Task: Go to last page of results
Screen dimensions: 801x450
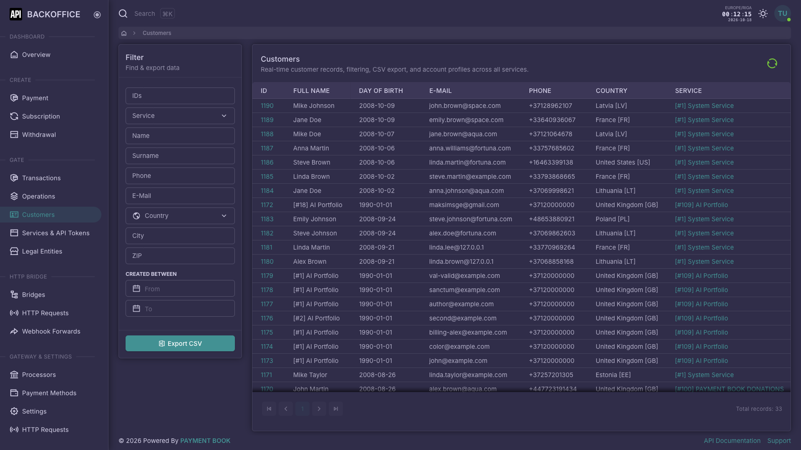Action: (x=336, y=409)
